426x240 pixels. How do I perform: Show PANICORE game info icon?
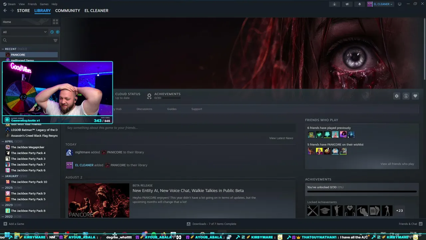(406, 96)
